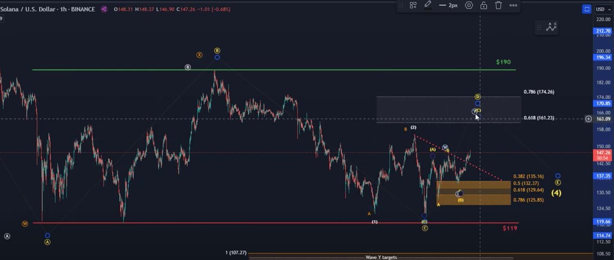The image size is (614, 260).
Task: Select the 119.66 price label
Action: (603, 222)
